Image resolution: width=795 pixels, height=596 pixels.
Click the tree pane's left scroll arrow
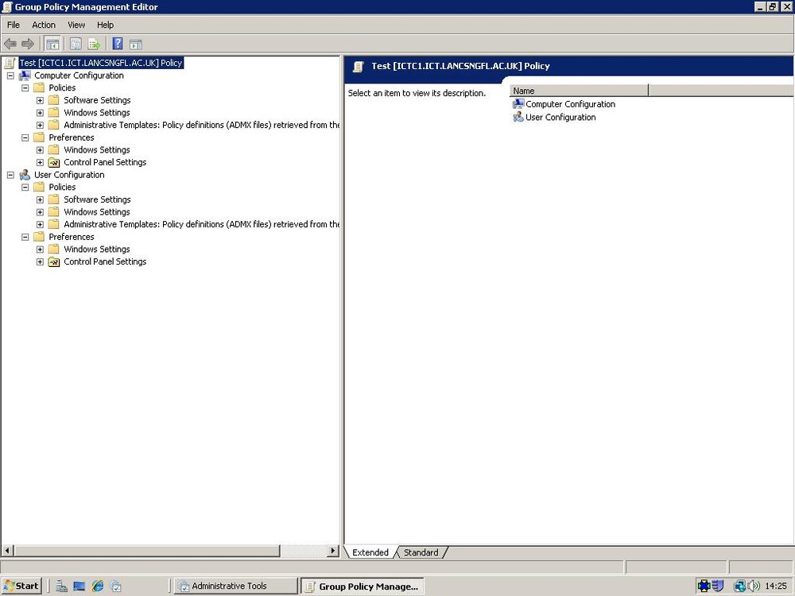point(7,551)
